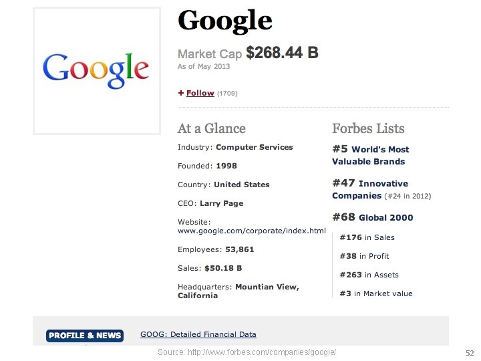Viewport: 481px width, 361px height.
Task: Click the Google company title heading
Action: pos(224,21)
